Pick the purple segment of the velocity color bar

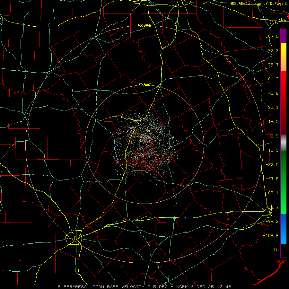[284, 36]
